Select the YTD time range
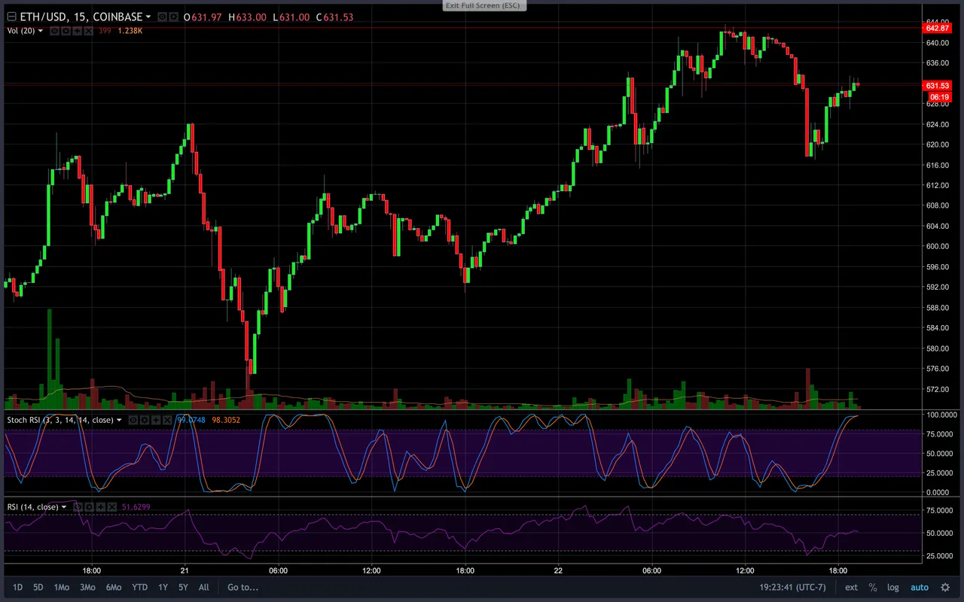The height and width of the screenshot is (602, 964). (x=139, y=587)
